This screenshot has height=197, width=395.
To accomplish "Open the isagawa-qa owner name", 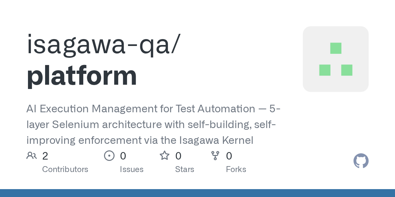I will [104, 45].
